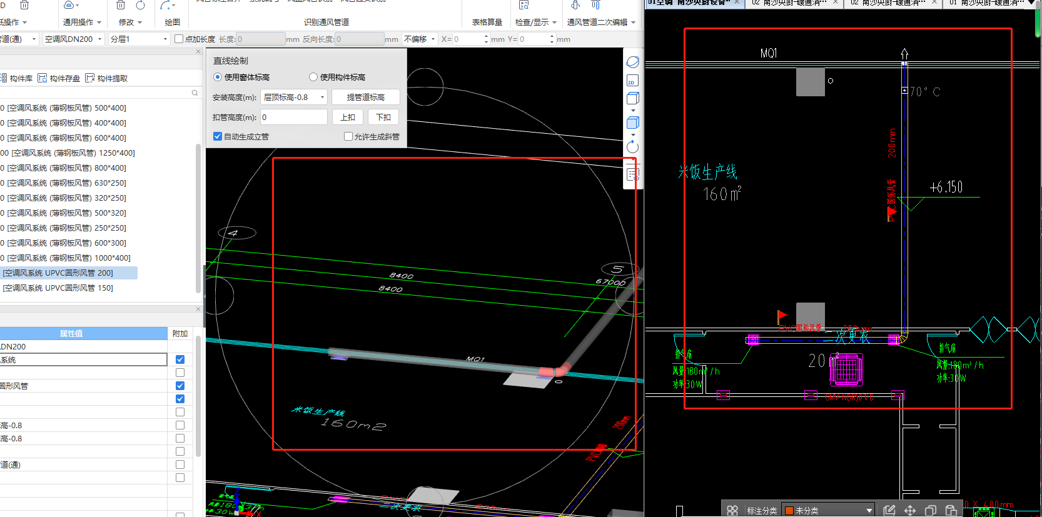The image size is (1042, 517).
Task: Toggle the 道(通) row 附加 checkbox
Action: click(180, 464)
